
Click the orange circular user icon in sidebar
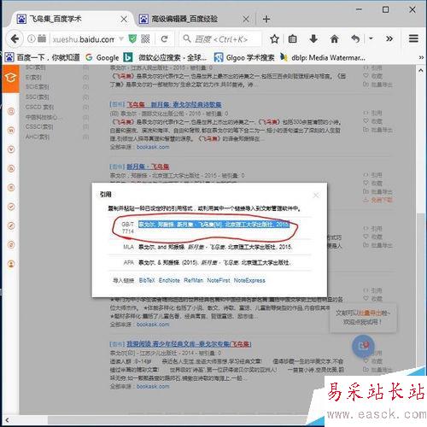(11, 264)
